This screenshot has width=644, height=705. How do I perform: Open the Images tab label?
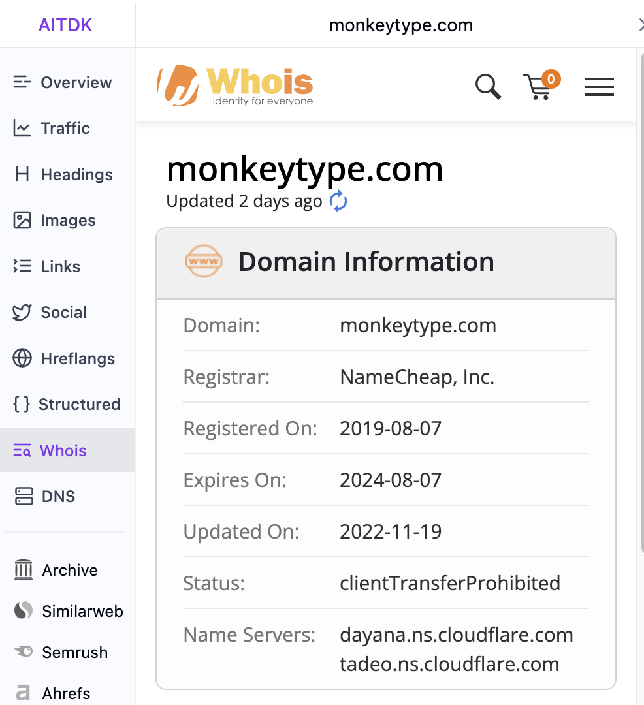(x=68, y=221)
